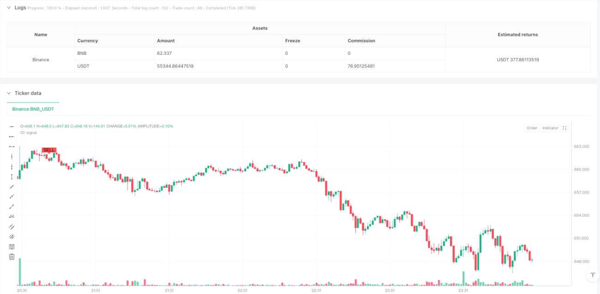Collapse the Ticker data section
This screenshot has width=600, height=294.
[x=8, y=93]
